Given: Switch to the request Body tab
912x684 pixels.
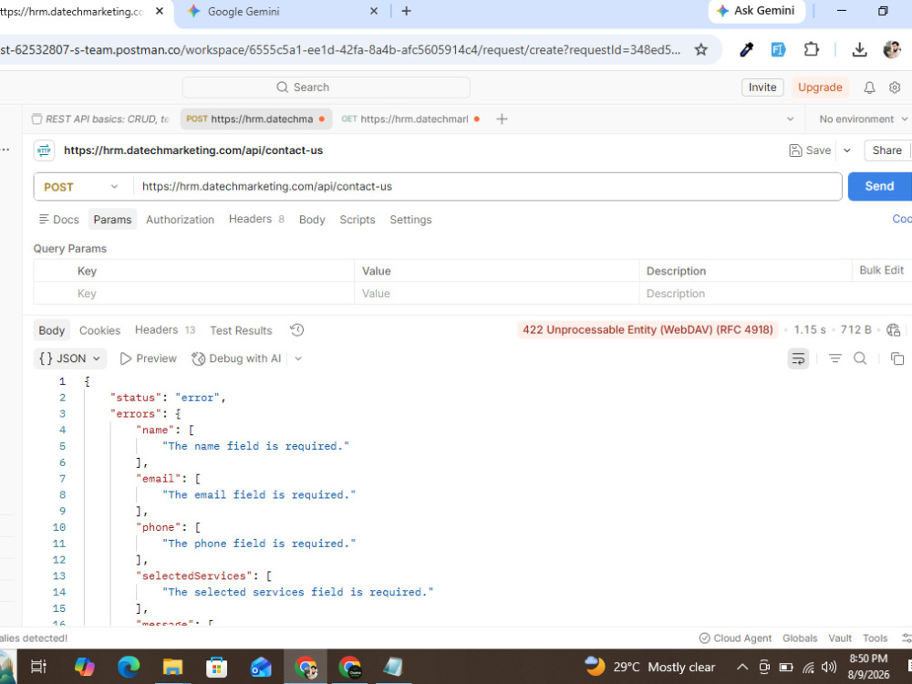Looking at the screenshot, I should tap(312, 220).
